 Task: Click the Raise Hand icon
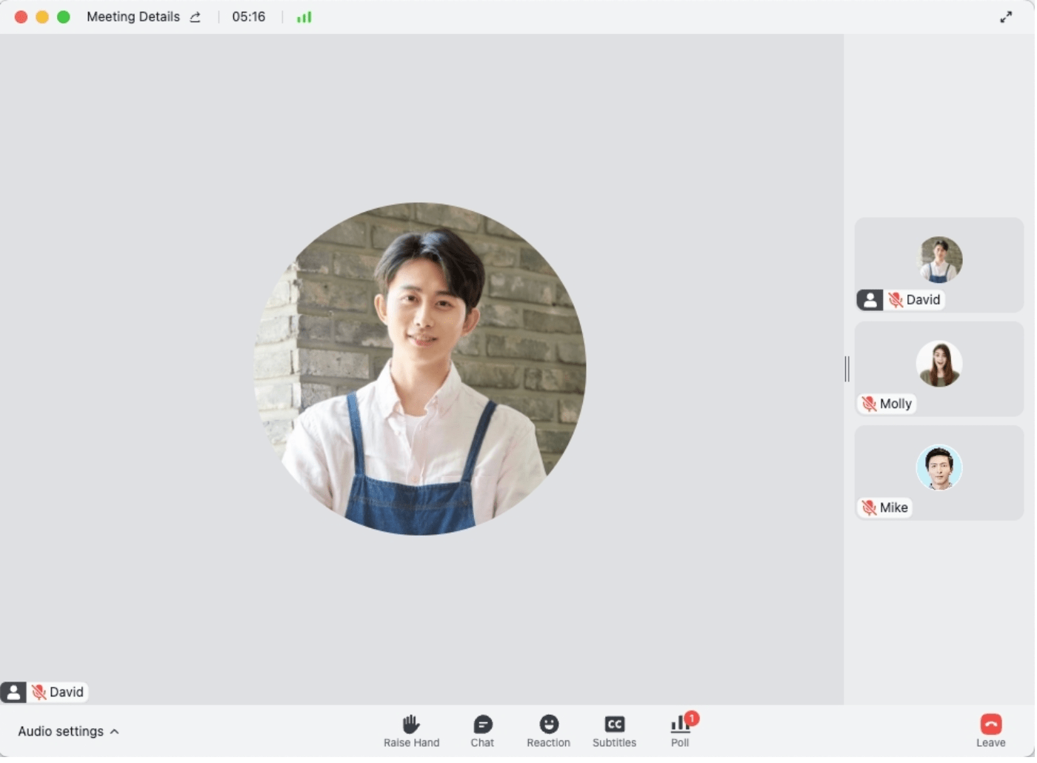[411, 725]
